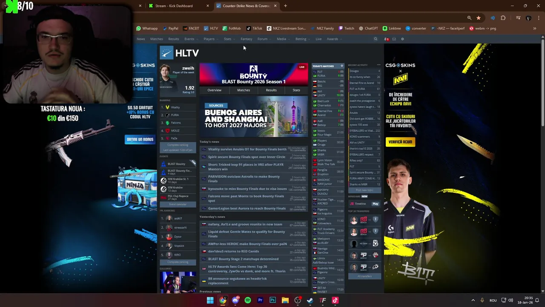Open the FACEIT bookmark

coord(191,29)
